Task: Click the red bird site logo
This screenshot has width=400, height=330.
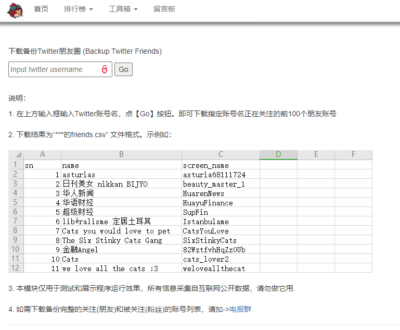Action: pyautogui.click(x=15, y=10)
